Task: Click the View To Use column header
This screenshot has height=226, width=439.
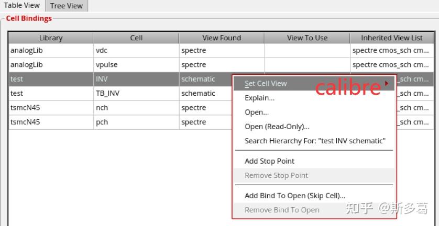Action: [307, 38]
